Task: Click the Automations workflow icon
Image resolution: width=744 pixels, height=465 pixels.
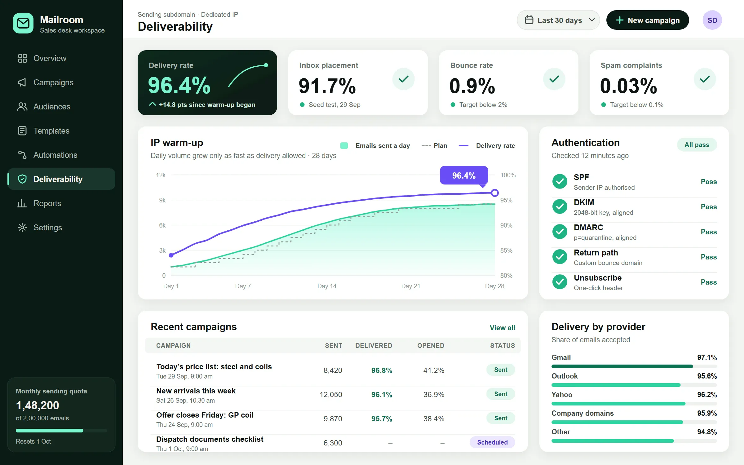Action: (x=22, y=155)
